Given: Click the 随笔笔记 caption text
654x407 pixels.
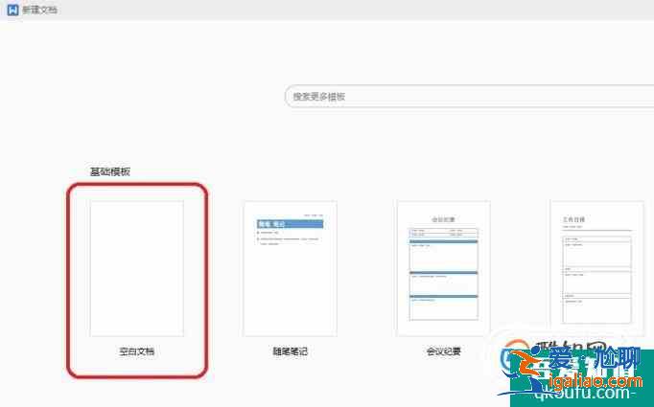Looking at the screenshot, I should (x=290, y=351).
